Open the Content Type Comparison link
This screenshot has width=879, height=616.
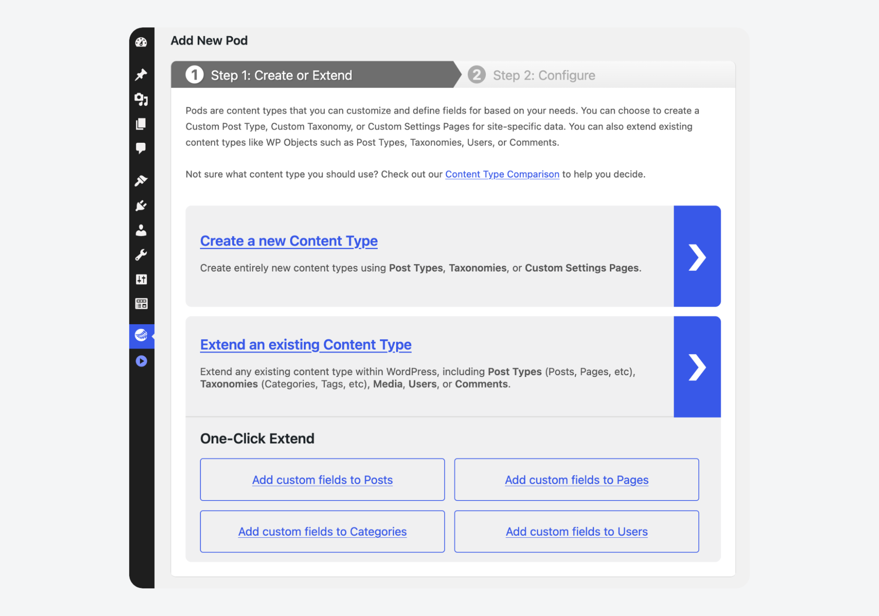(x=502, y=174)
